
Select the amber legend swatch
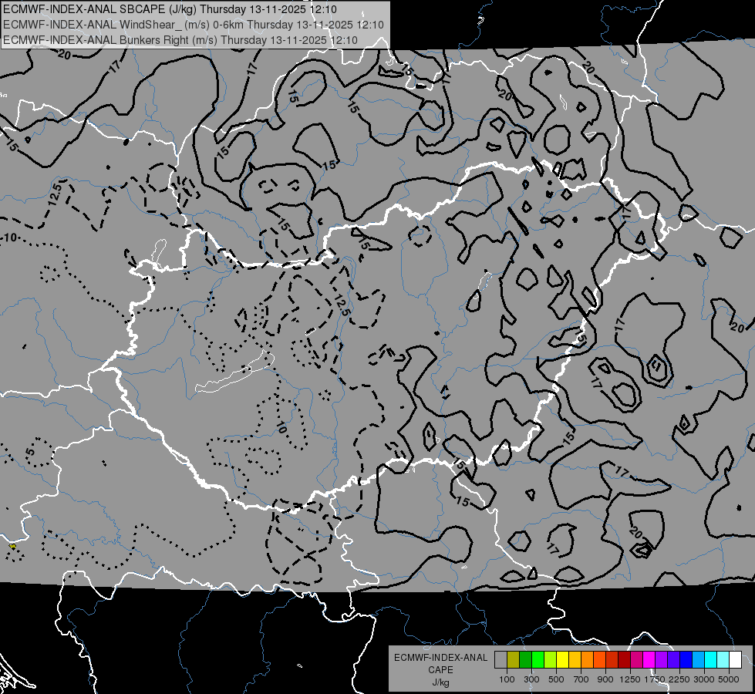(x=575, y=659)
